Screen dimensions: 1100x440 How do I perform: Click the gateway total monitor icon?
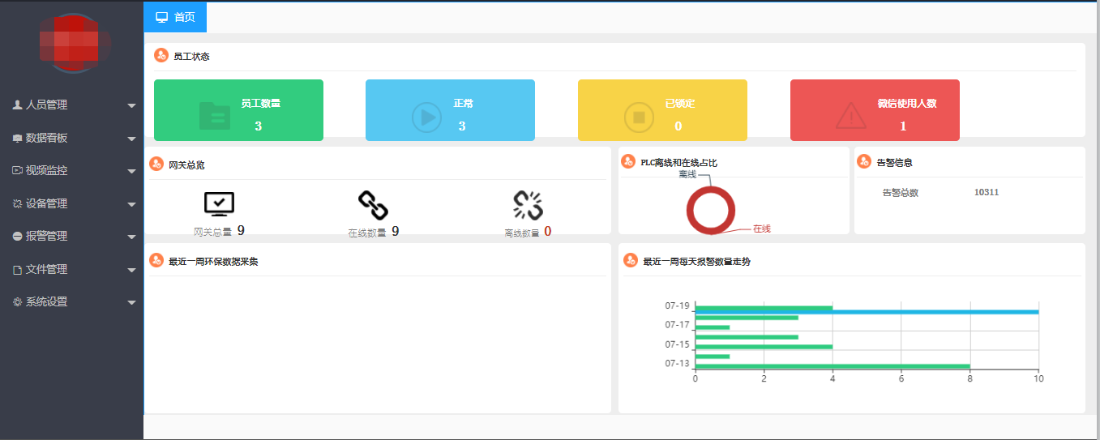(x=219, y=204)
